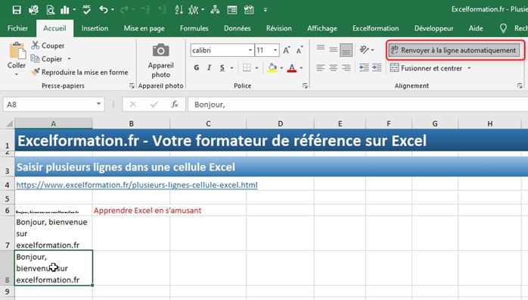This screenshot has width=528, height=300.
Task: Run the Spell Check icon
Action: (x=86, y=10)
